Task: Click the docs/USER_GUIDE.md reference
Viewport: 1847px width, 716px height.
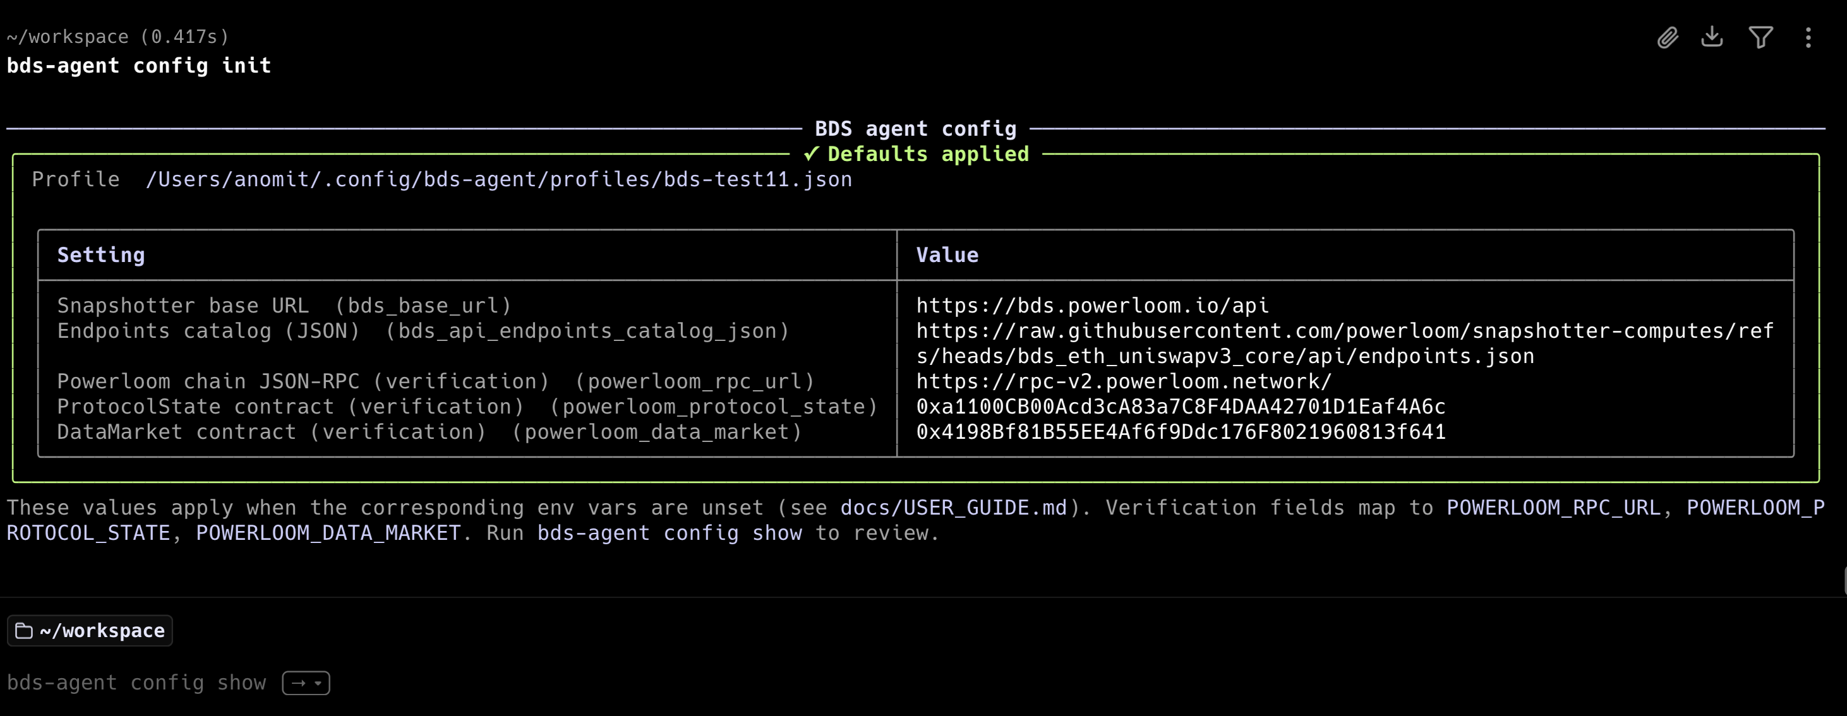Action: pyautogui.click(x=954, y=508)
